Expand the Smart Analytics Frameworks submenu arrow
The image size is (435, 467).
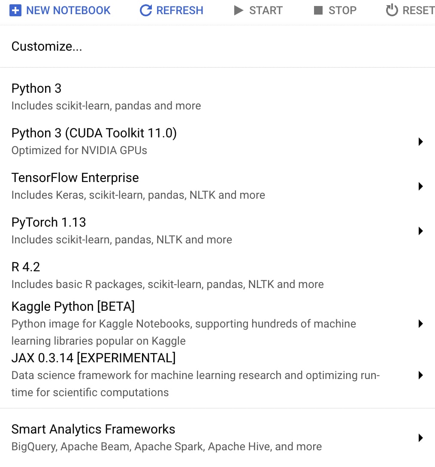click(x=420, y=438)
